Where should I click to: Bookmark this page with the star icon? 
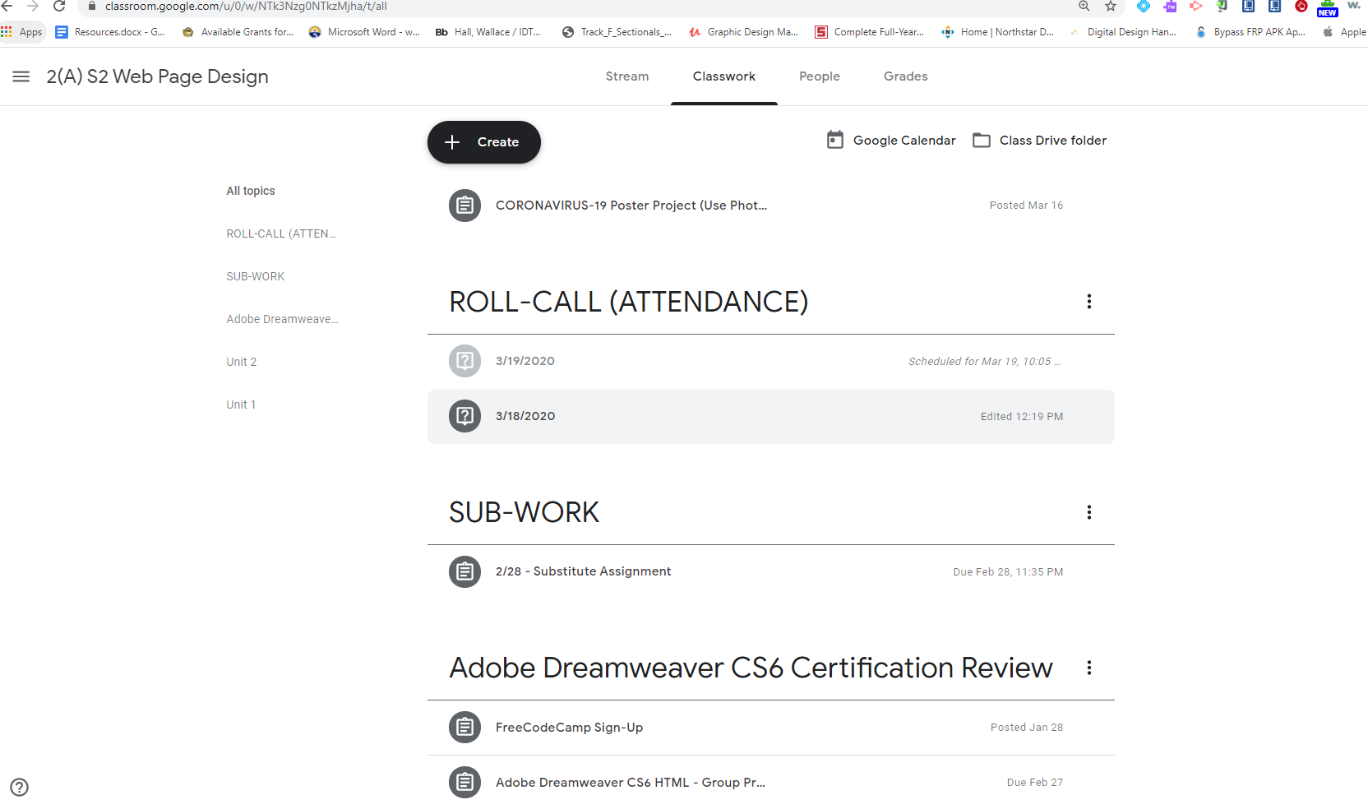coord(1111,7)
